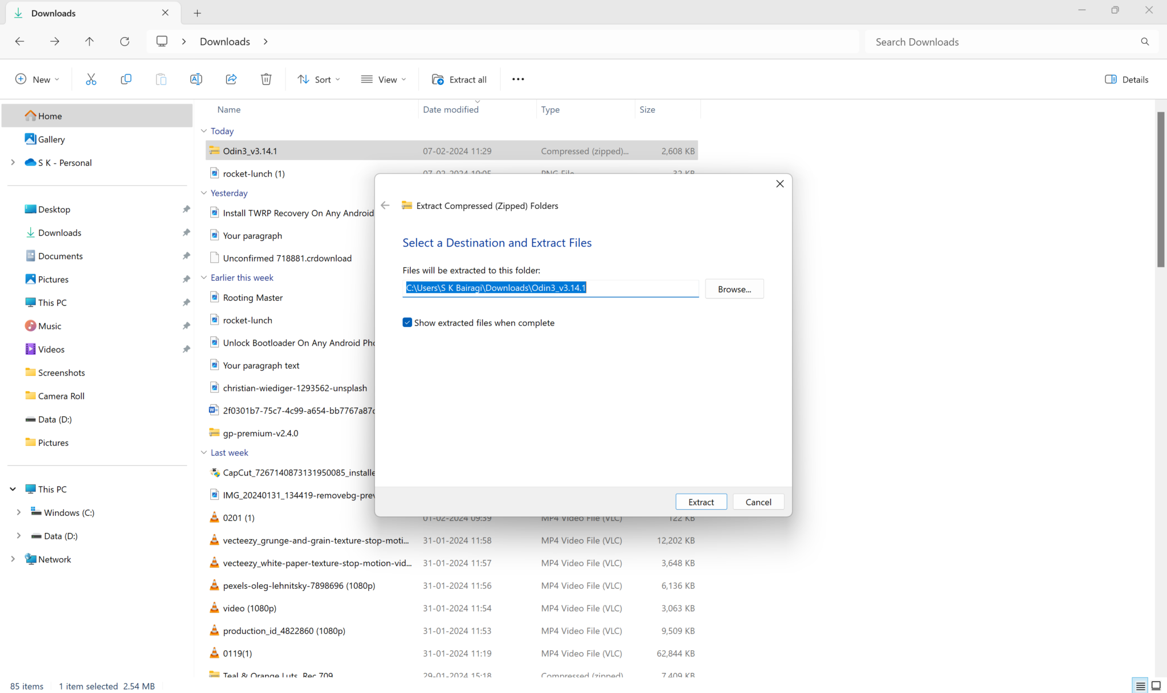
Task: Open the View dropdown menu
Action: click(x=383, y=79)
